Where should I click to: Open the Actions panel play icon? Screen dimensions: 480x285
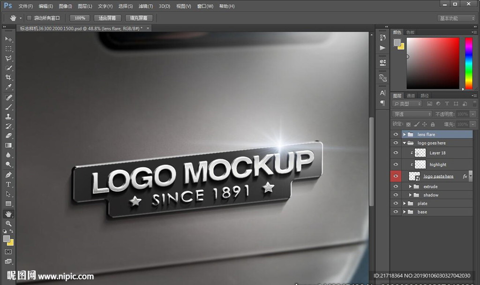(x=382, y=48)
